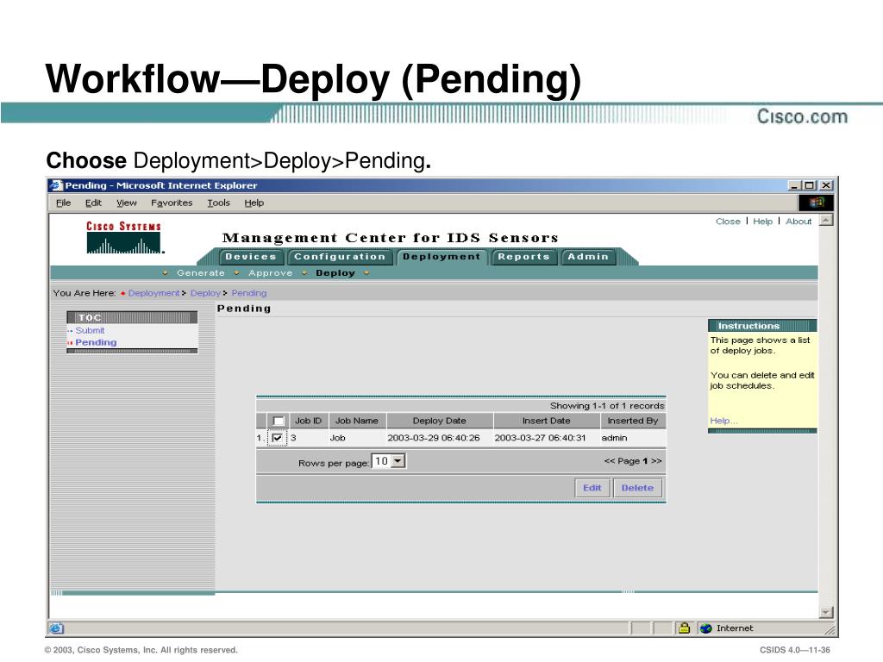Click deploy date 2003-03-29 06:40:26

point(434,438)
